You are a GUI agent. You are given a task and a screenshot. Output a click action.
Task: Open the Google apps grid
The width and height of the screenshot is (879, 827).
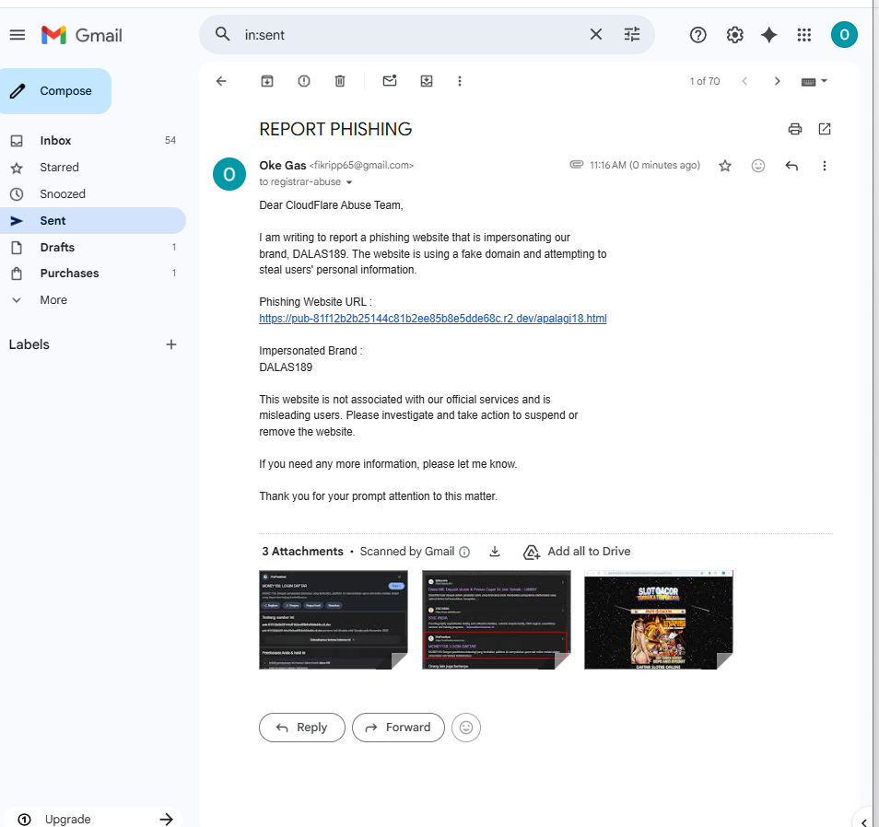[803, 35]
